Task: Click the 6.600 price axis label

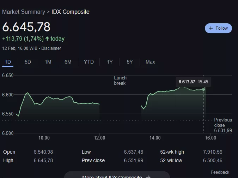Action: coord(8,95)
